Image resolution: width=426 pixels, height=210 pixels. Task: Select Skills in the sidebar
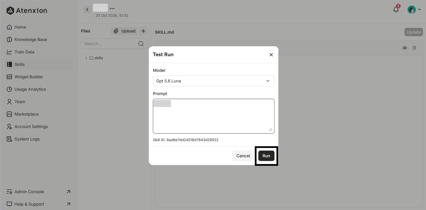click(x=39, y=64)
